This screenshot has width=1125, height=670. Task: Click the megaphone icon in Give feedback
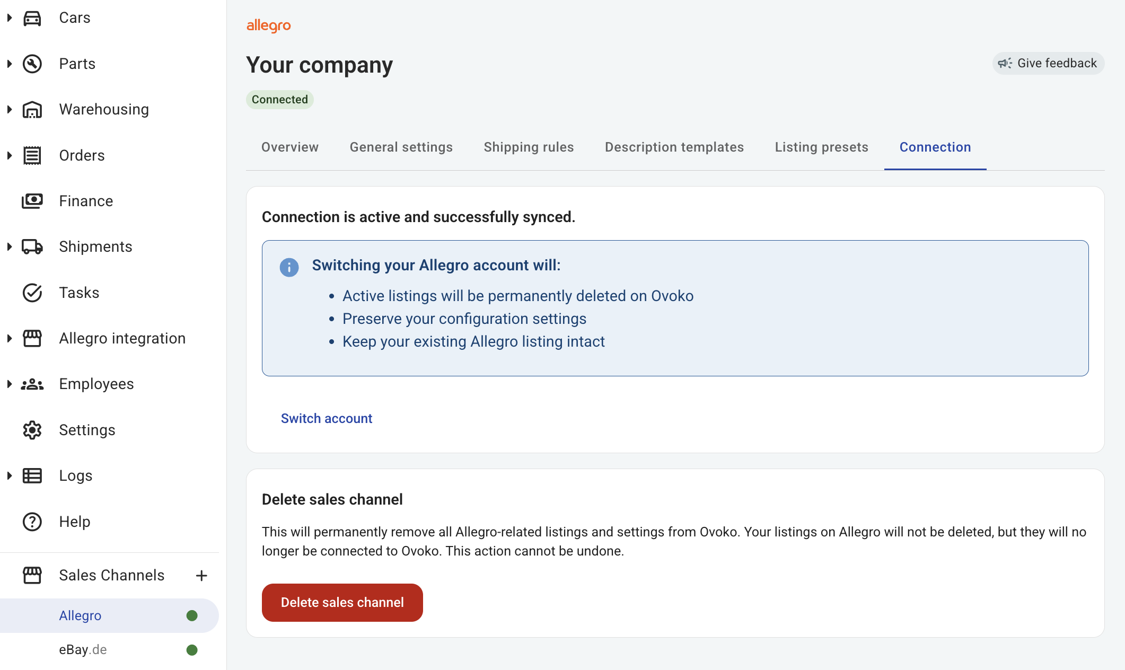click(1005, 64)
